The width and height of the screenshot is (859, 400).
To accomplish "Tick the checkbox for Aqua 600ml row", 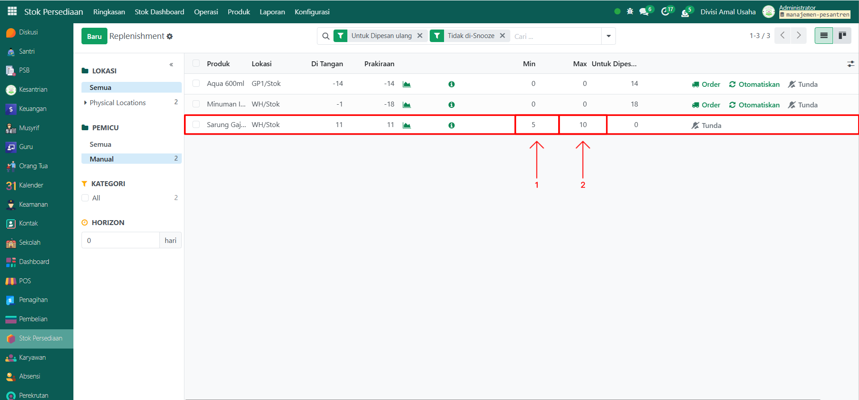I will pyautogui.click(x=196, y=83).
